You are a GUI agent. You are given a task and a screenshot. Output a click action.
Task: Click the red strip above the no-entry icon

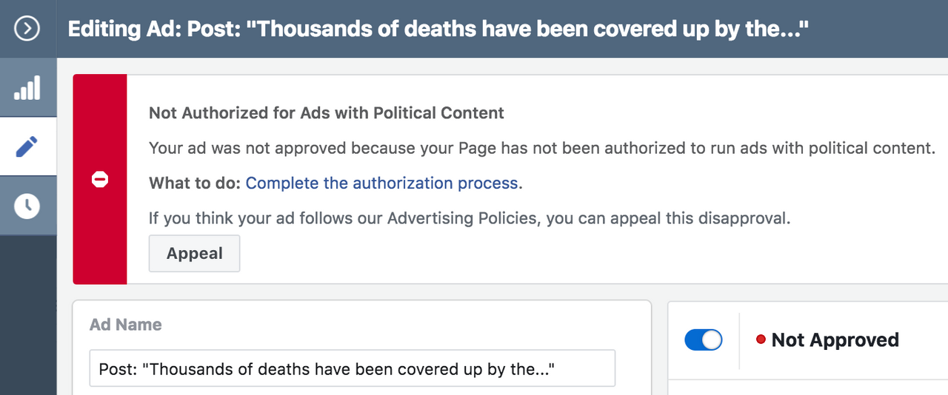(x=100, y=118)
